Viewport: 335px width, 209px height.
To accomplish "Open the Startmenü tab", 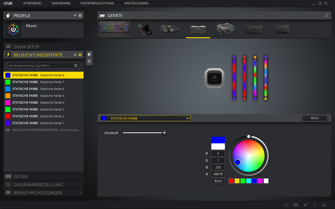I will click(x=32, y=3).
